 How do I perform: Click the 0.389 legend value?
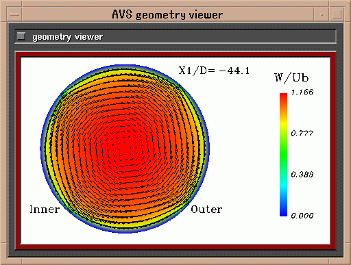302,175
